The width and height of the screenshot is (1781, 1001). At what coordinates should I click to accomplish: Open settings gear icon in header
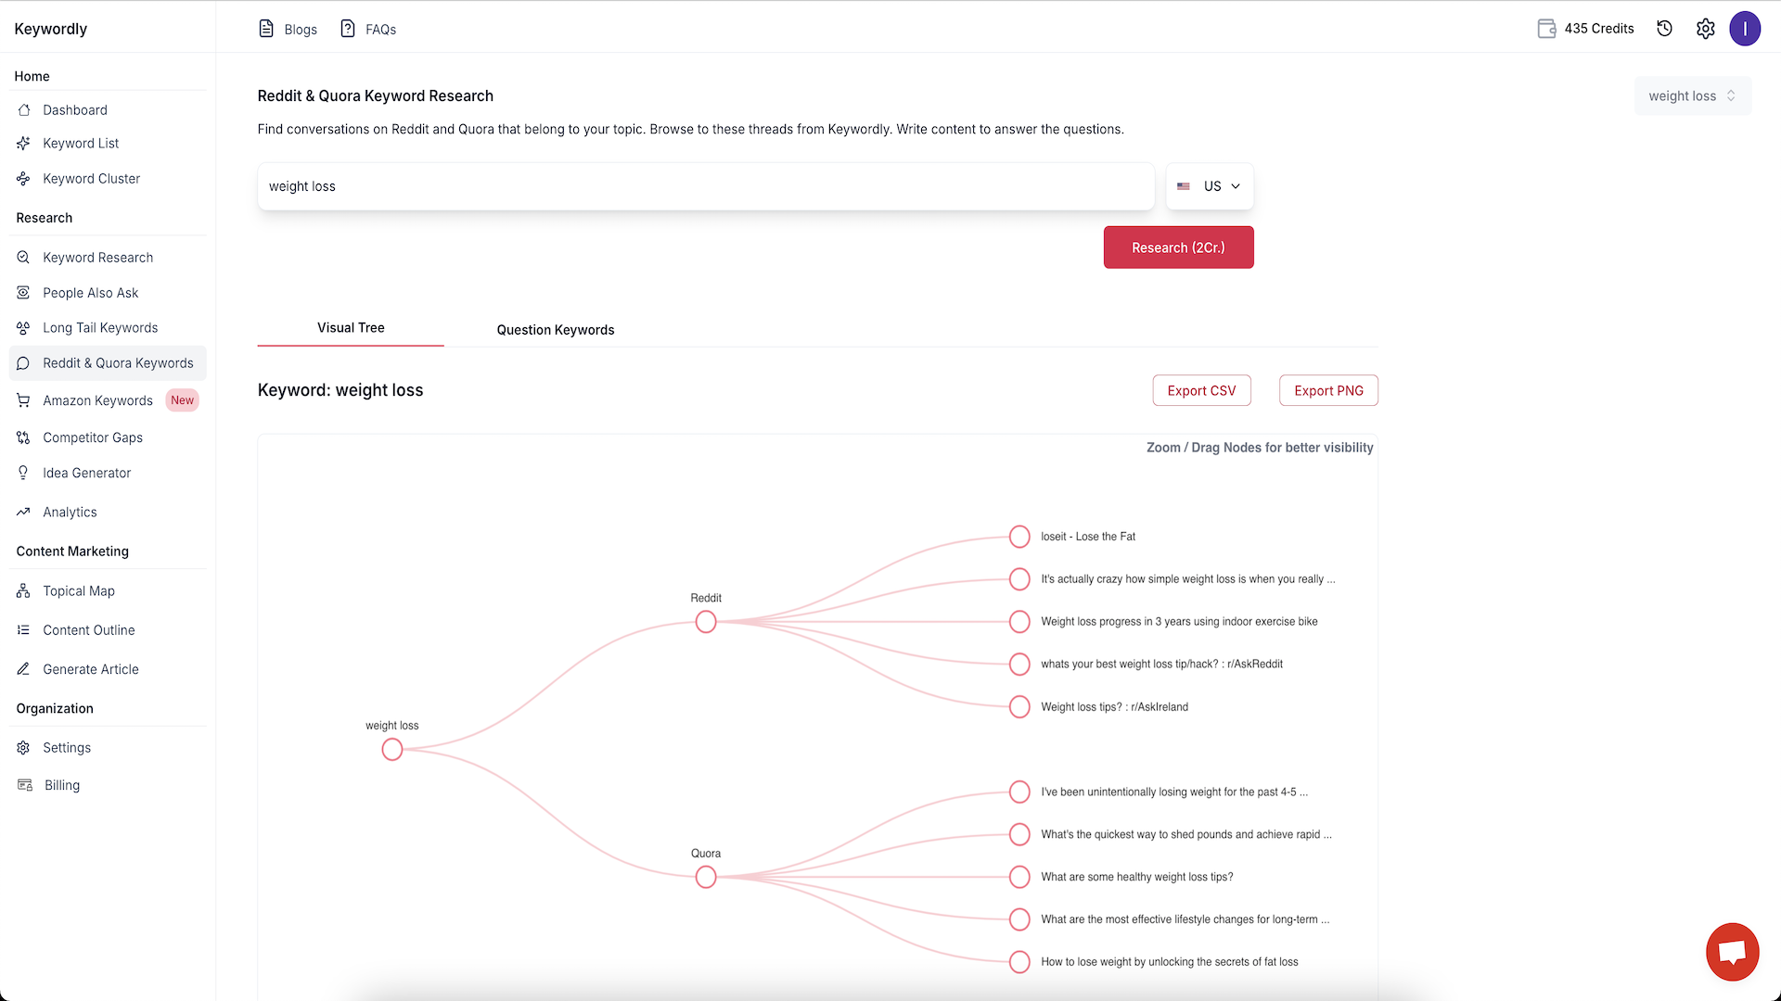[1705, 29]
